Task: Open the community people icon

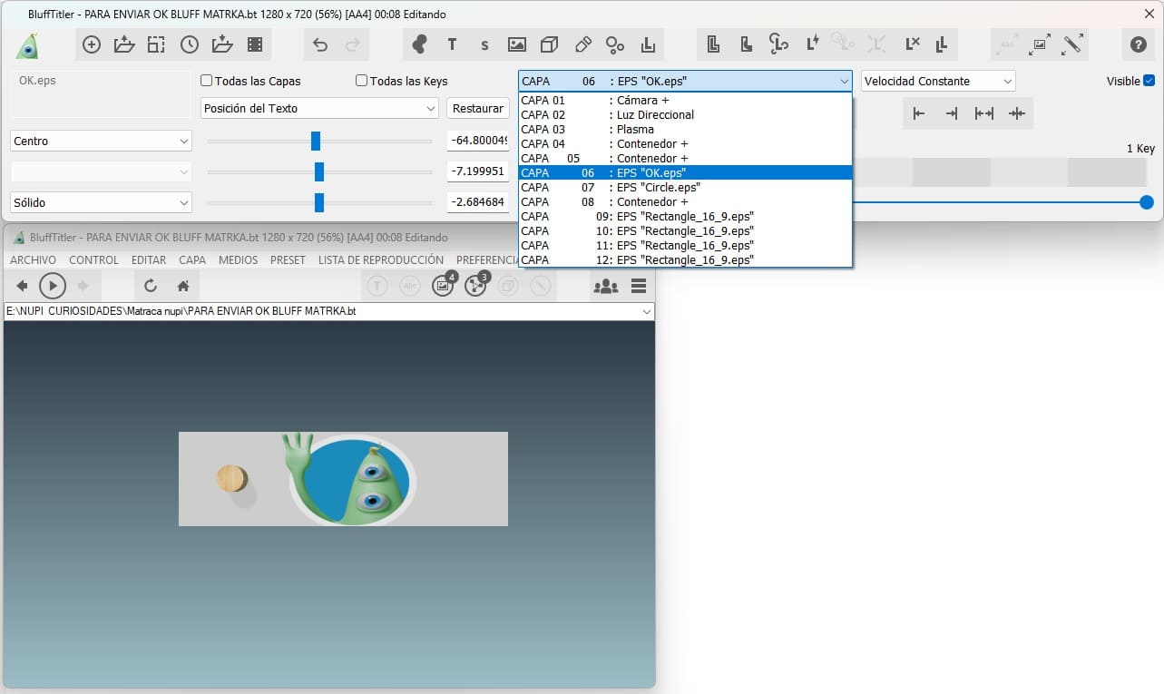Action: point(605,286)
